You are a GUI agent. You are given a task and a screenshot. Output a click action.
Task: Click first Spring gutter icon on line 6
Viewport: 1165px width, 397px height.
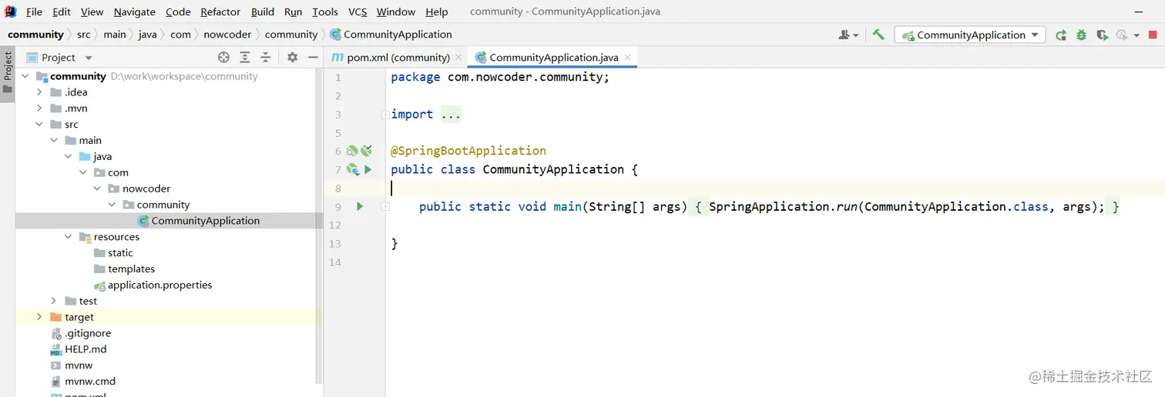pyautogui.click(x=351, y=151)
